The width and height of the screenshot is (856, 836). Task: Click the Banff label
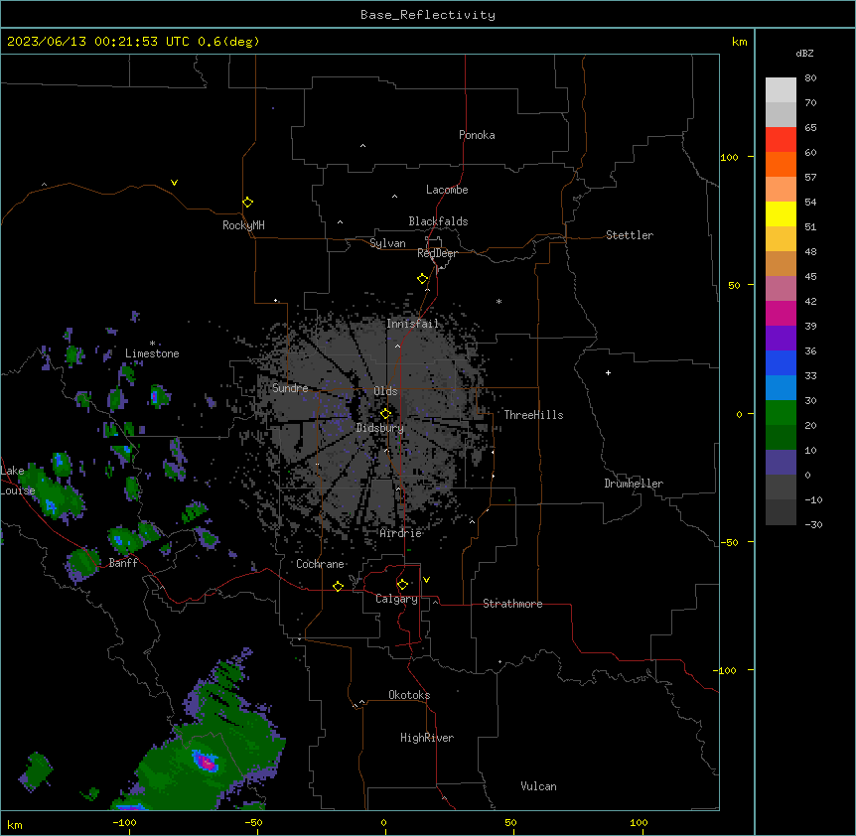(123, 563)
